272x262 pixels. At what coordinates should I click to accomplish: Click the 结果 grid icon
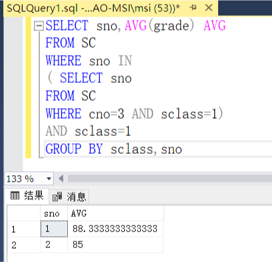(15, 196)
